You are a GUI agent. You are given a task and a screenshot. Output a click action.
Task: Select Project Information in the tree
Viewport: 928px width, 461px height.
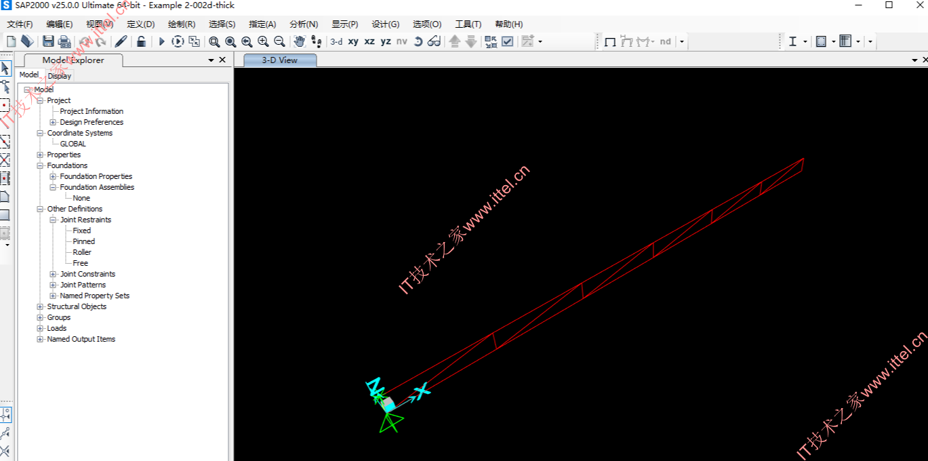tap(92, 111)
